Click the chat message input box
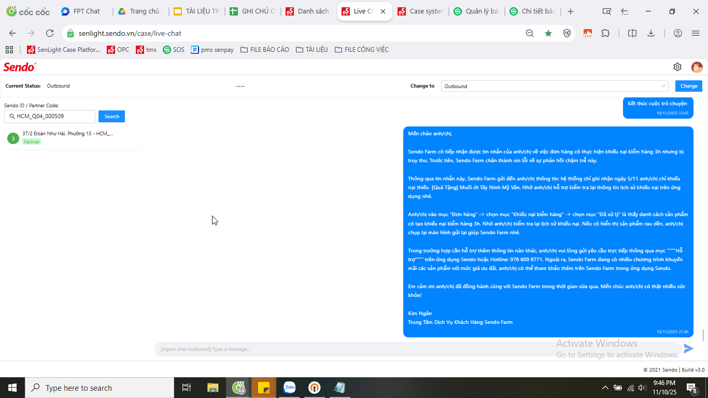 coord(418,349)
